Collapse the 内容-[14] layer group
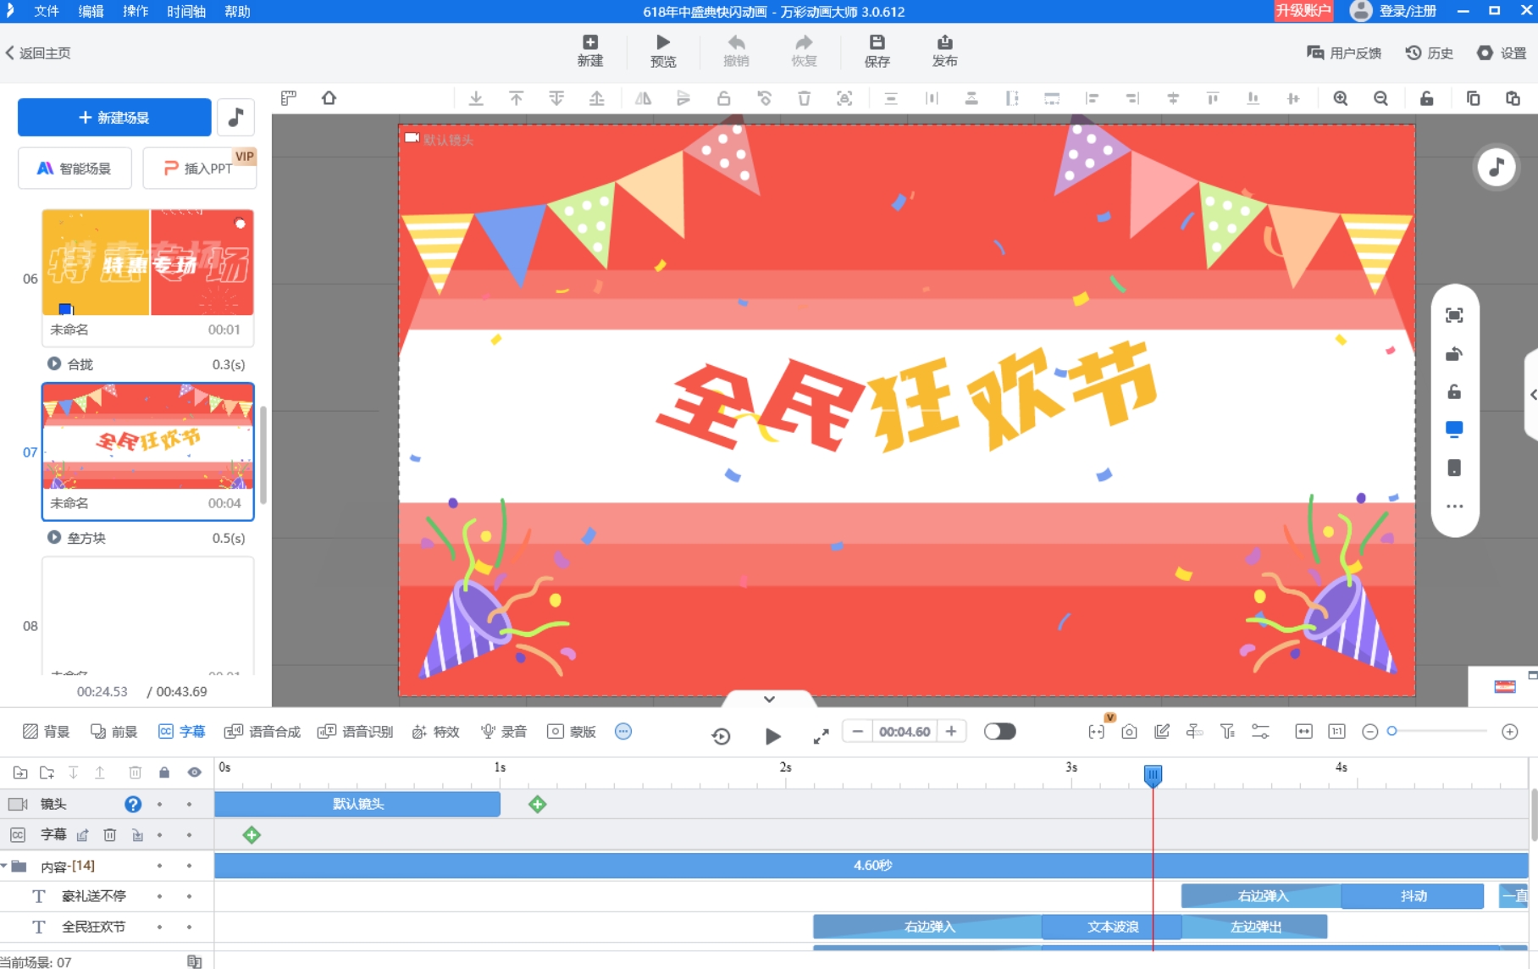This screenshot has width=1538, height=969. coord(4,866)
